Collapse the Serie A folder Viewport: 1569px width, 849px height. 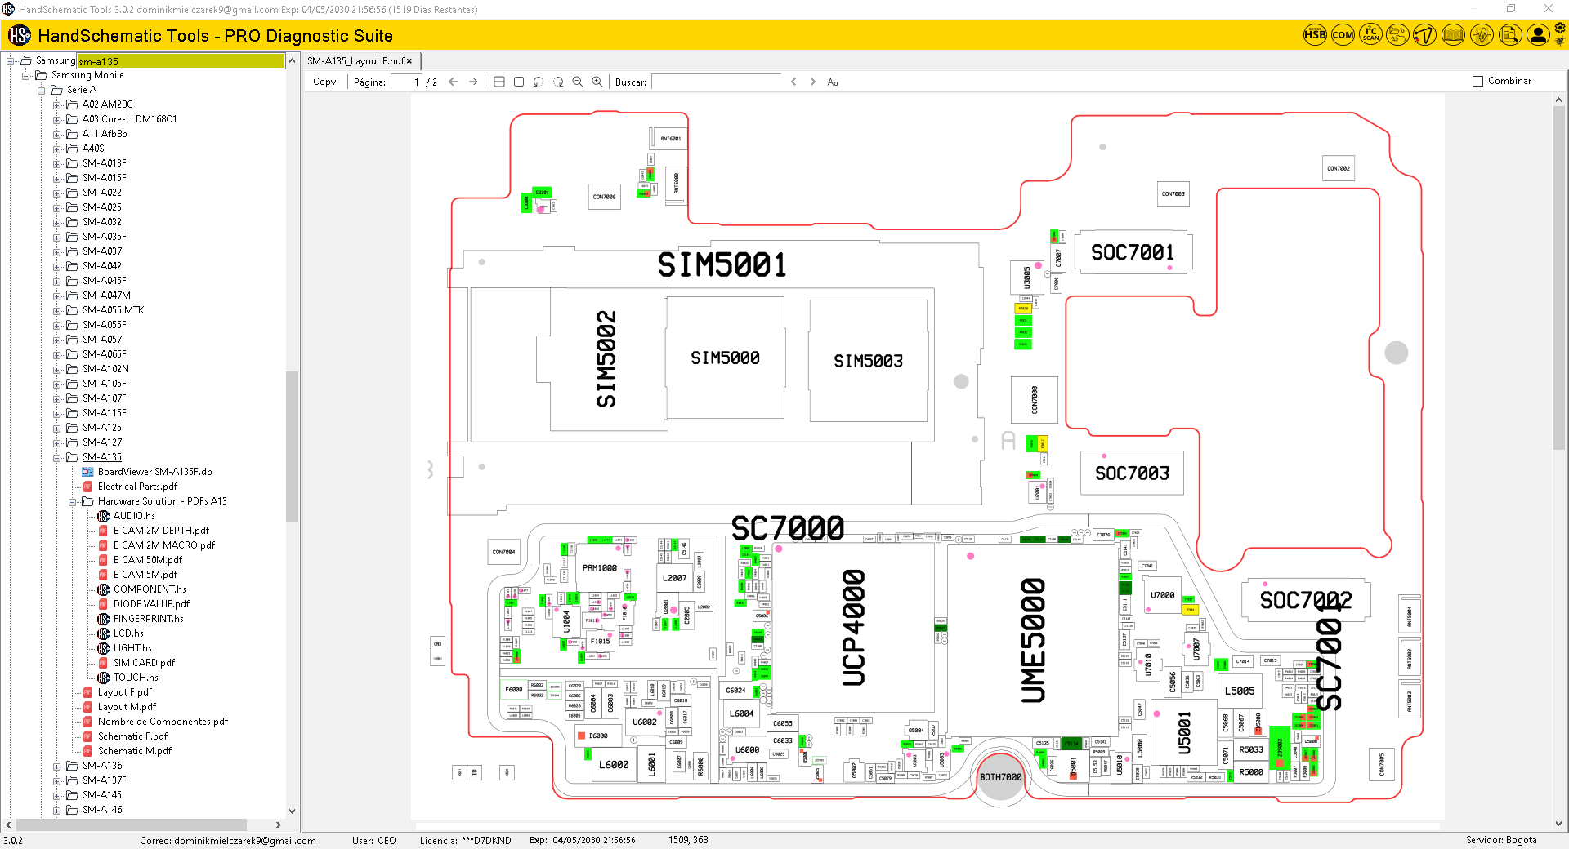tap(42, 90)
